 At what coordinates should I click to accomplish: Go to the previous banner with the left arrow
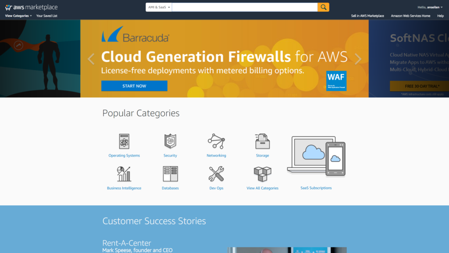(91, 59)
